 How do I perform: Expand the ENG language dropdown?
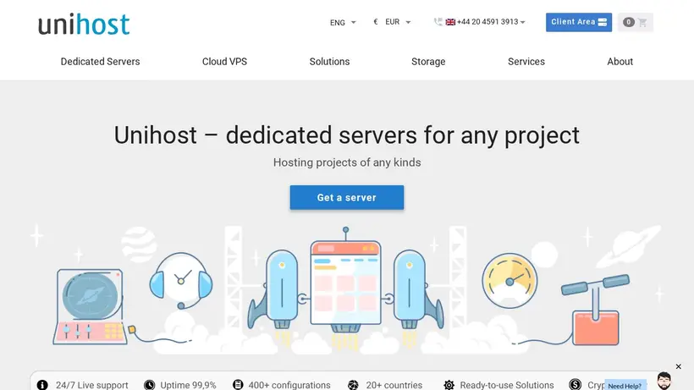pyautogui.click(x=343, y=22)
